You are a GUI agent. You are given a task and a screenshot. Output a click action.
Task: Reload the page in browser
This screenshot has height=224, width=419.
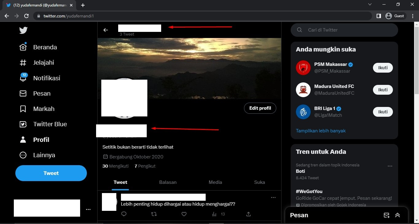pos(26,16)
